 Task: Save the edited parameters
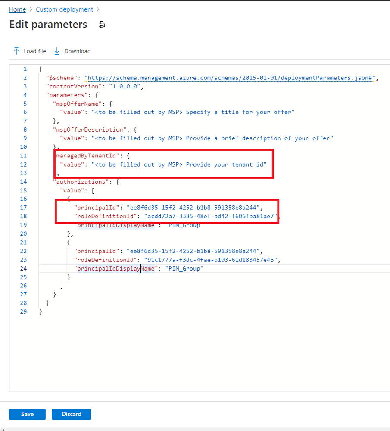point(27,414)
